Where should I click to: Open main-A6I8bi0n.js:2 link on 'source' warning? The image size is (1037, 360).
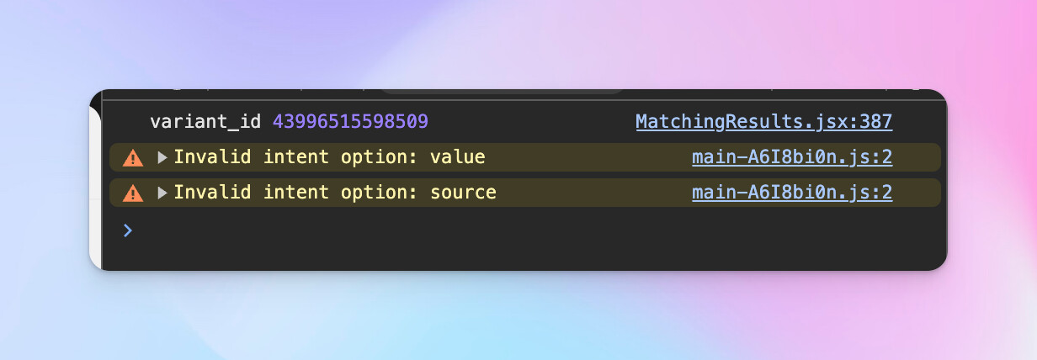click(x=791, y=193)
